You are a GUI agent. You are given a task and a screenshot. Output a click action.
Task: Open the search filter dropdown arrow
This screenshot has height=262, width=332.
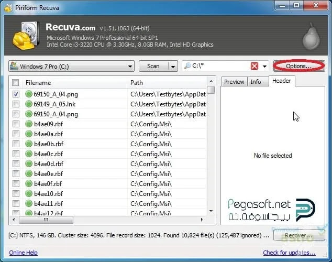click(x=264, y=67)
